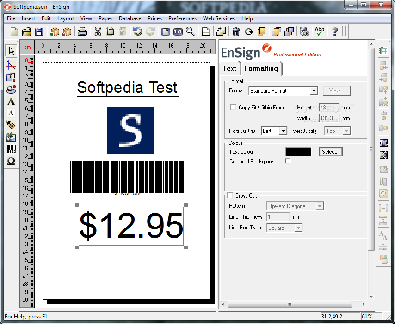
Task: Copy selection using toolbar copy icon
Action: (110, 32)
